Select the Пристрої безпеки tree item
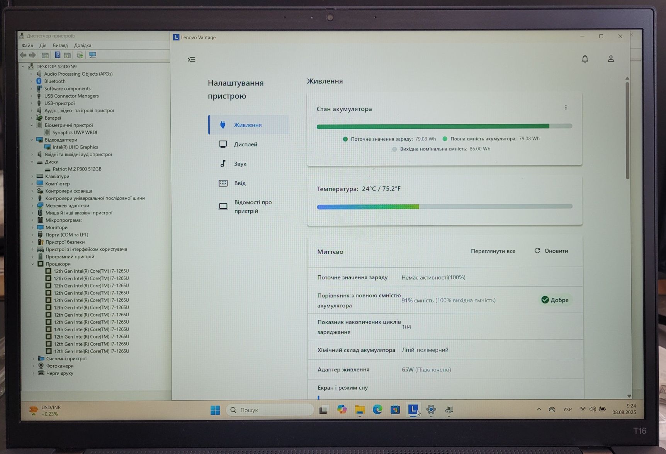This screenshot has height=454, width=666. [x=65, y=242]
